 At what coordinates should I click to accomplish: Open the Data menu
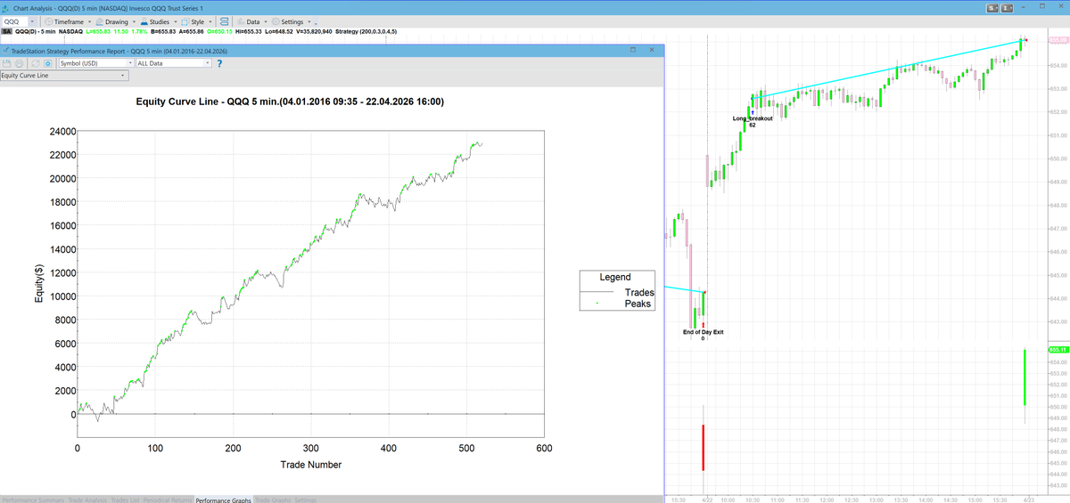click(x=252, y=20)
